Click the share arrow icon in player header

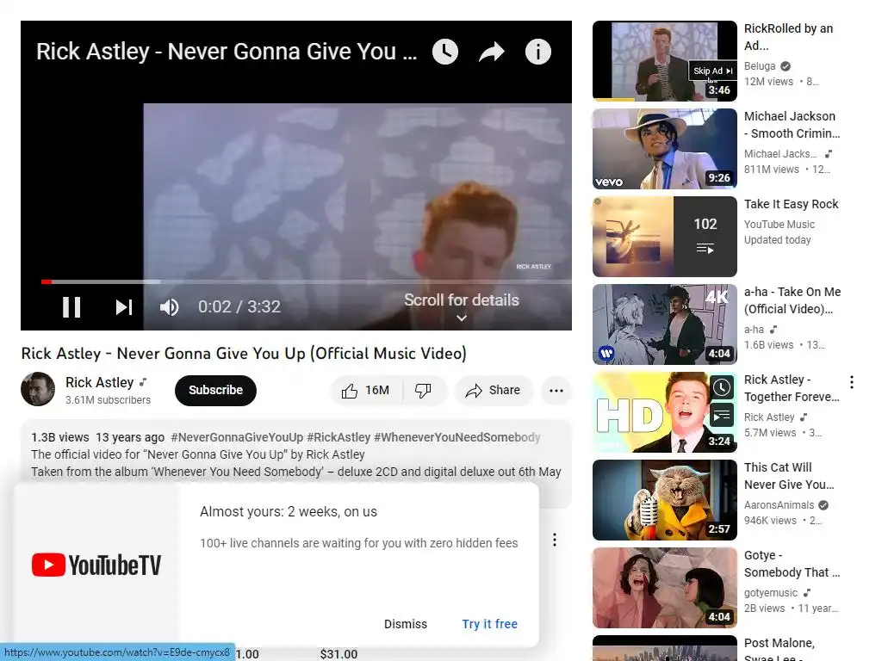tap(492, 52)
